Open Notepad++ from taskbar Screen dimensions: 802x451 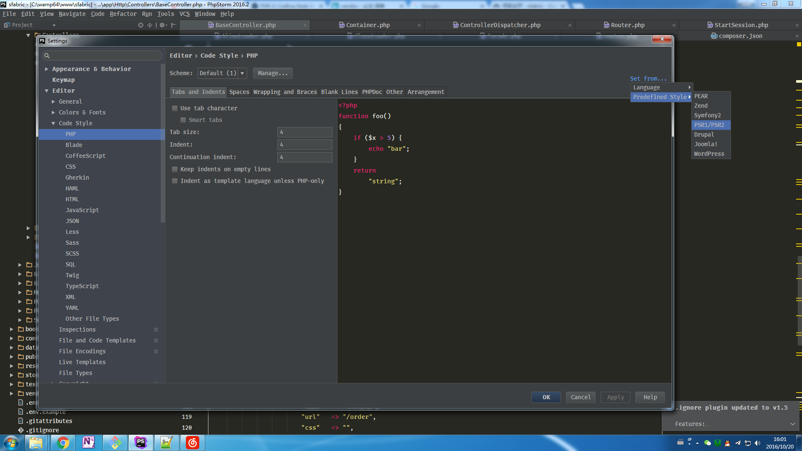click(166, 443)
